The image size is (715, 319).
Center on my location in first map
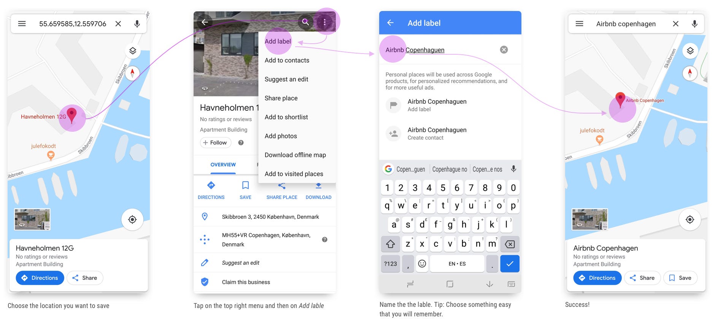[132, 220]
